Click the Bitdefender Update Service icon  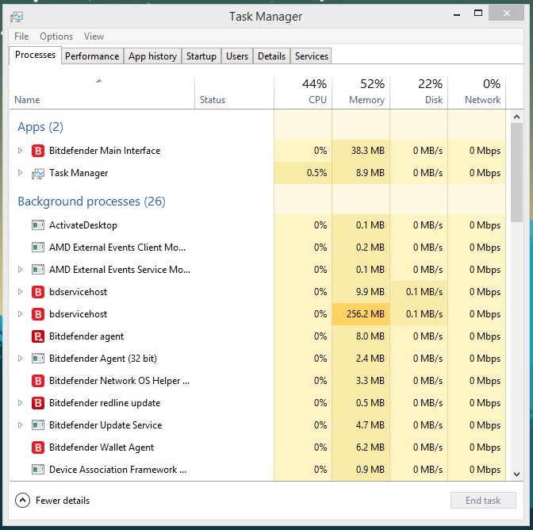point(38,425)
